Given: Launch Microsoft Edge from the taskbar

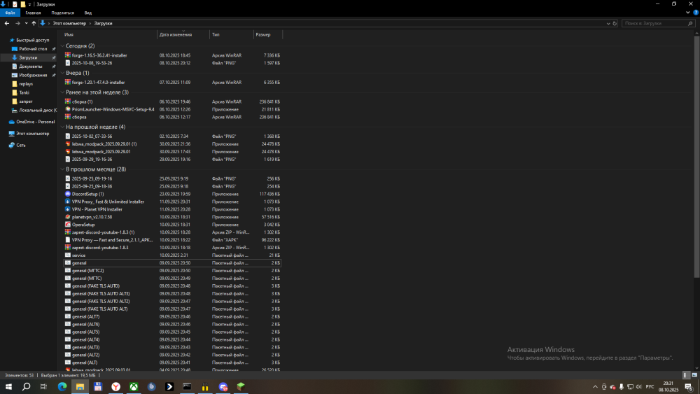Looking at the screenshot, I should 62,386.
